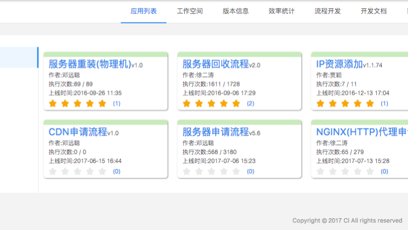The height and width of the screenshot is (230, 408).
Task: View the (0) reviews of CDN申请流程
Action: point(117,172)
